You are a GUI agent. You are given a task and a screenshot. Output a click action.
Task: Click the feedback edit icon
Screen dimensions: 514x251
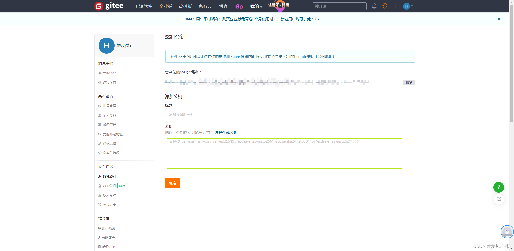[x=498, y=199]
